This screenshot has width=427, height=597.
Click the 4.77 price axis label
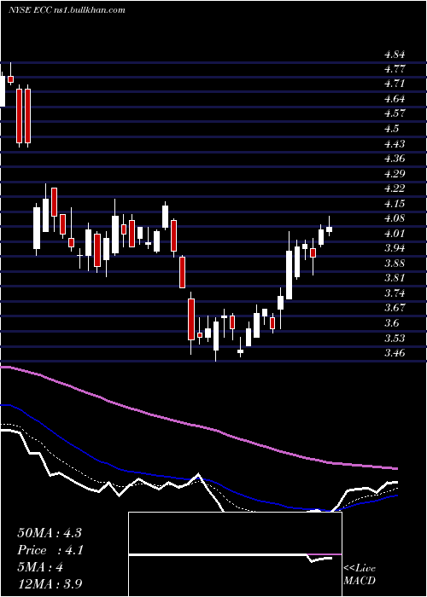point(395,69)
